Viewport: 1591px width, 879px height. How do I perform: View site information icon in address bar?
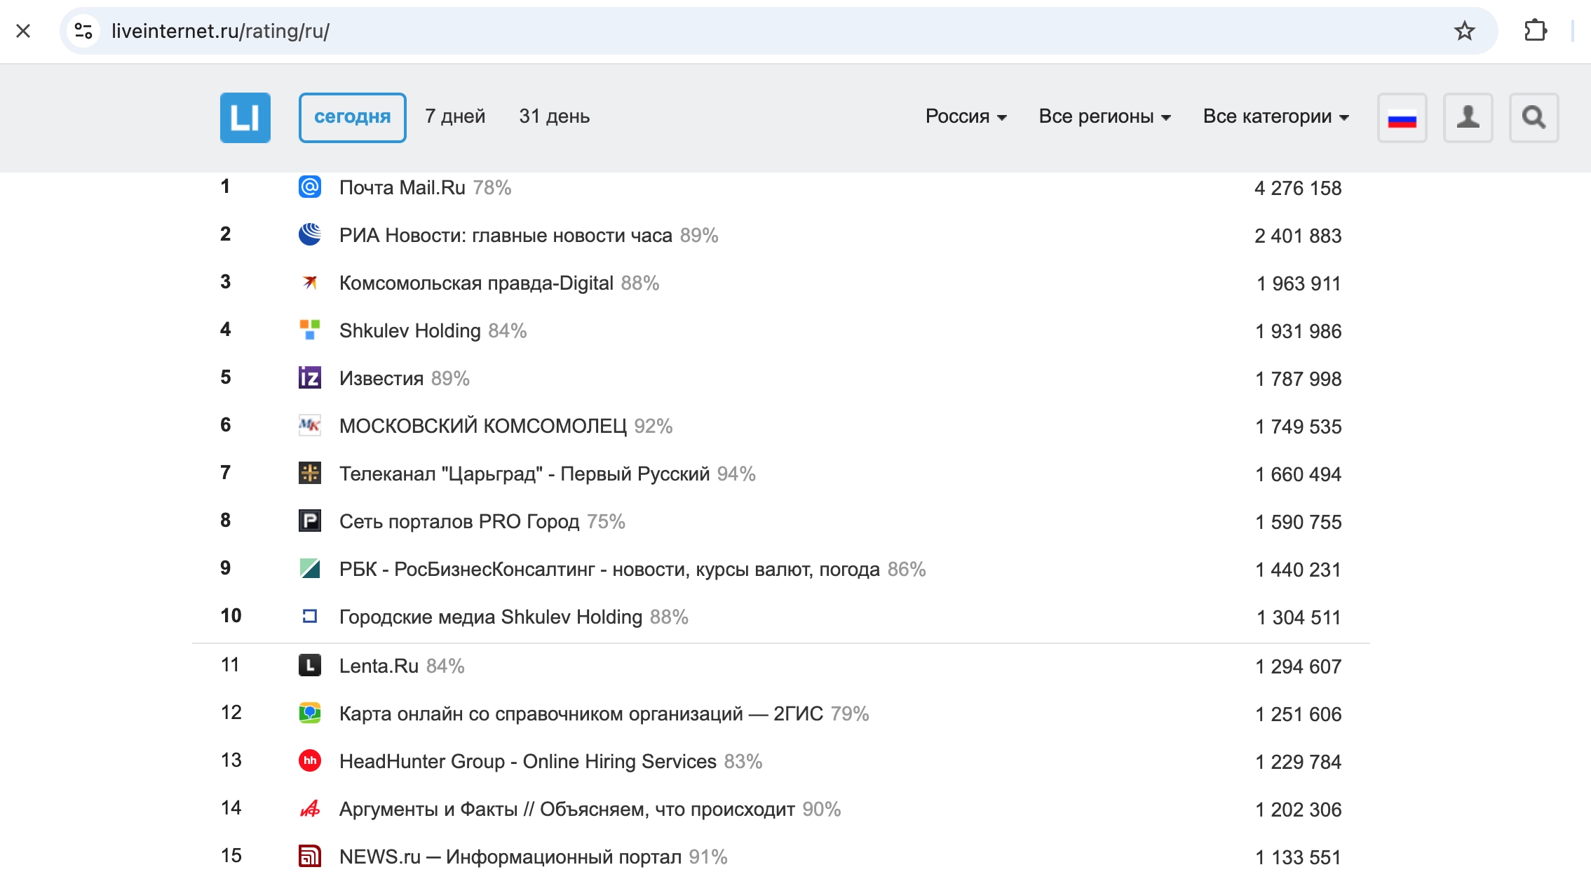(83, 31)
